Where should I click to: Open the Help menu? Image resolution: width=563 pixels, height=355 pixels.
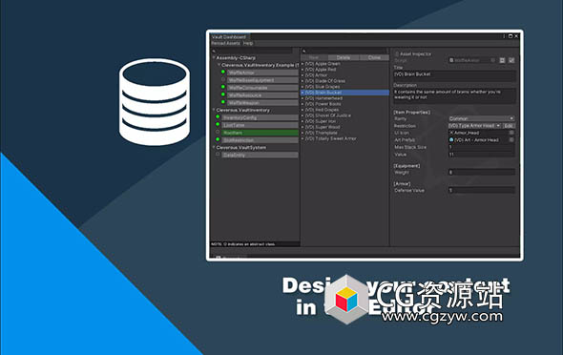pyautogui.click(x=248, y=44)
